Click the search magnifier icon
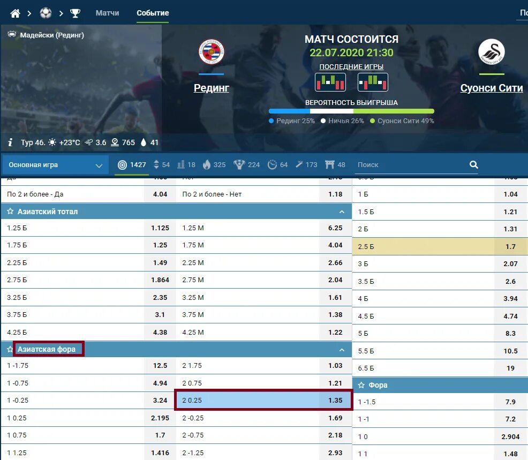This screenshot has height=460, width=528. [473, 164]
